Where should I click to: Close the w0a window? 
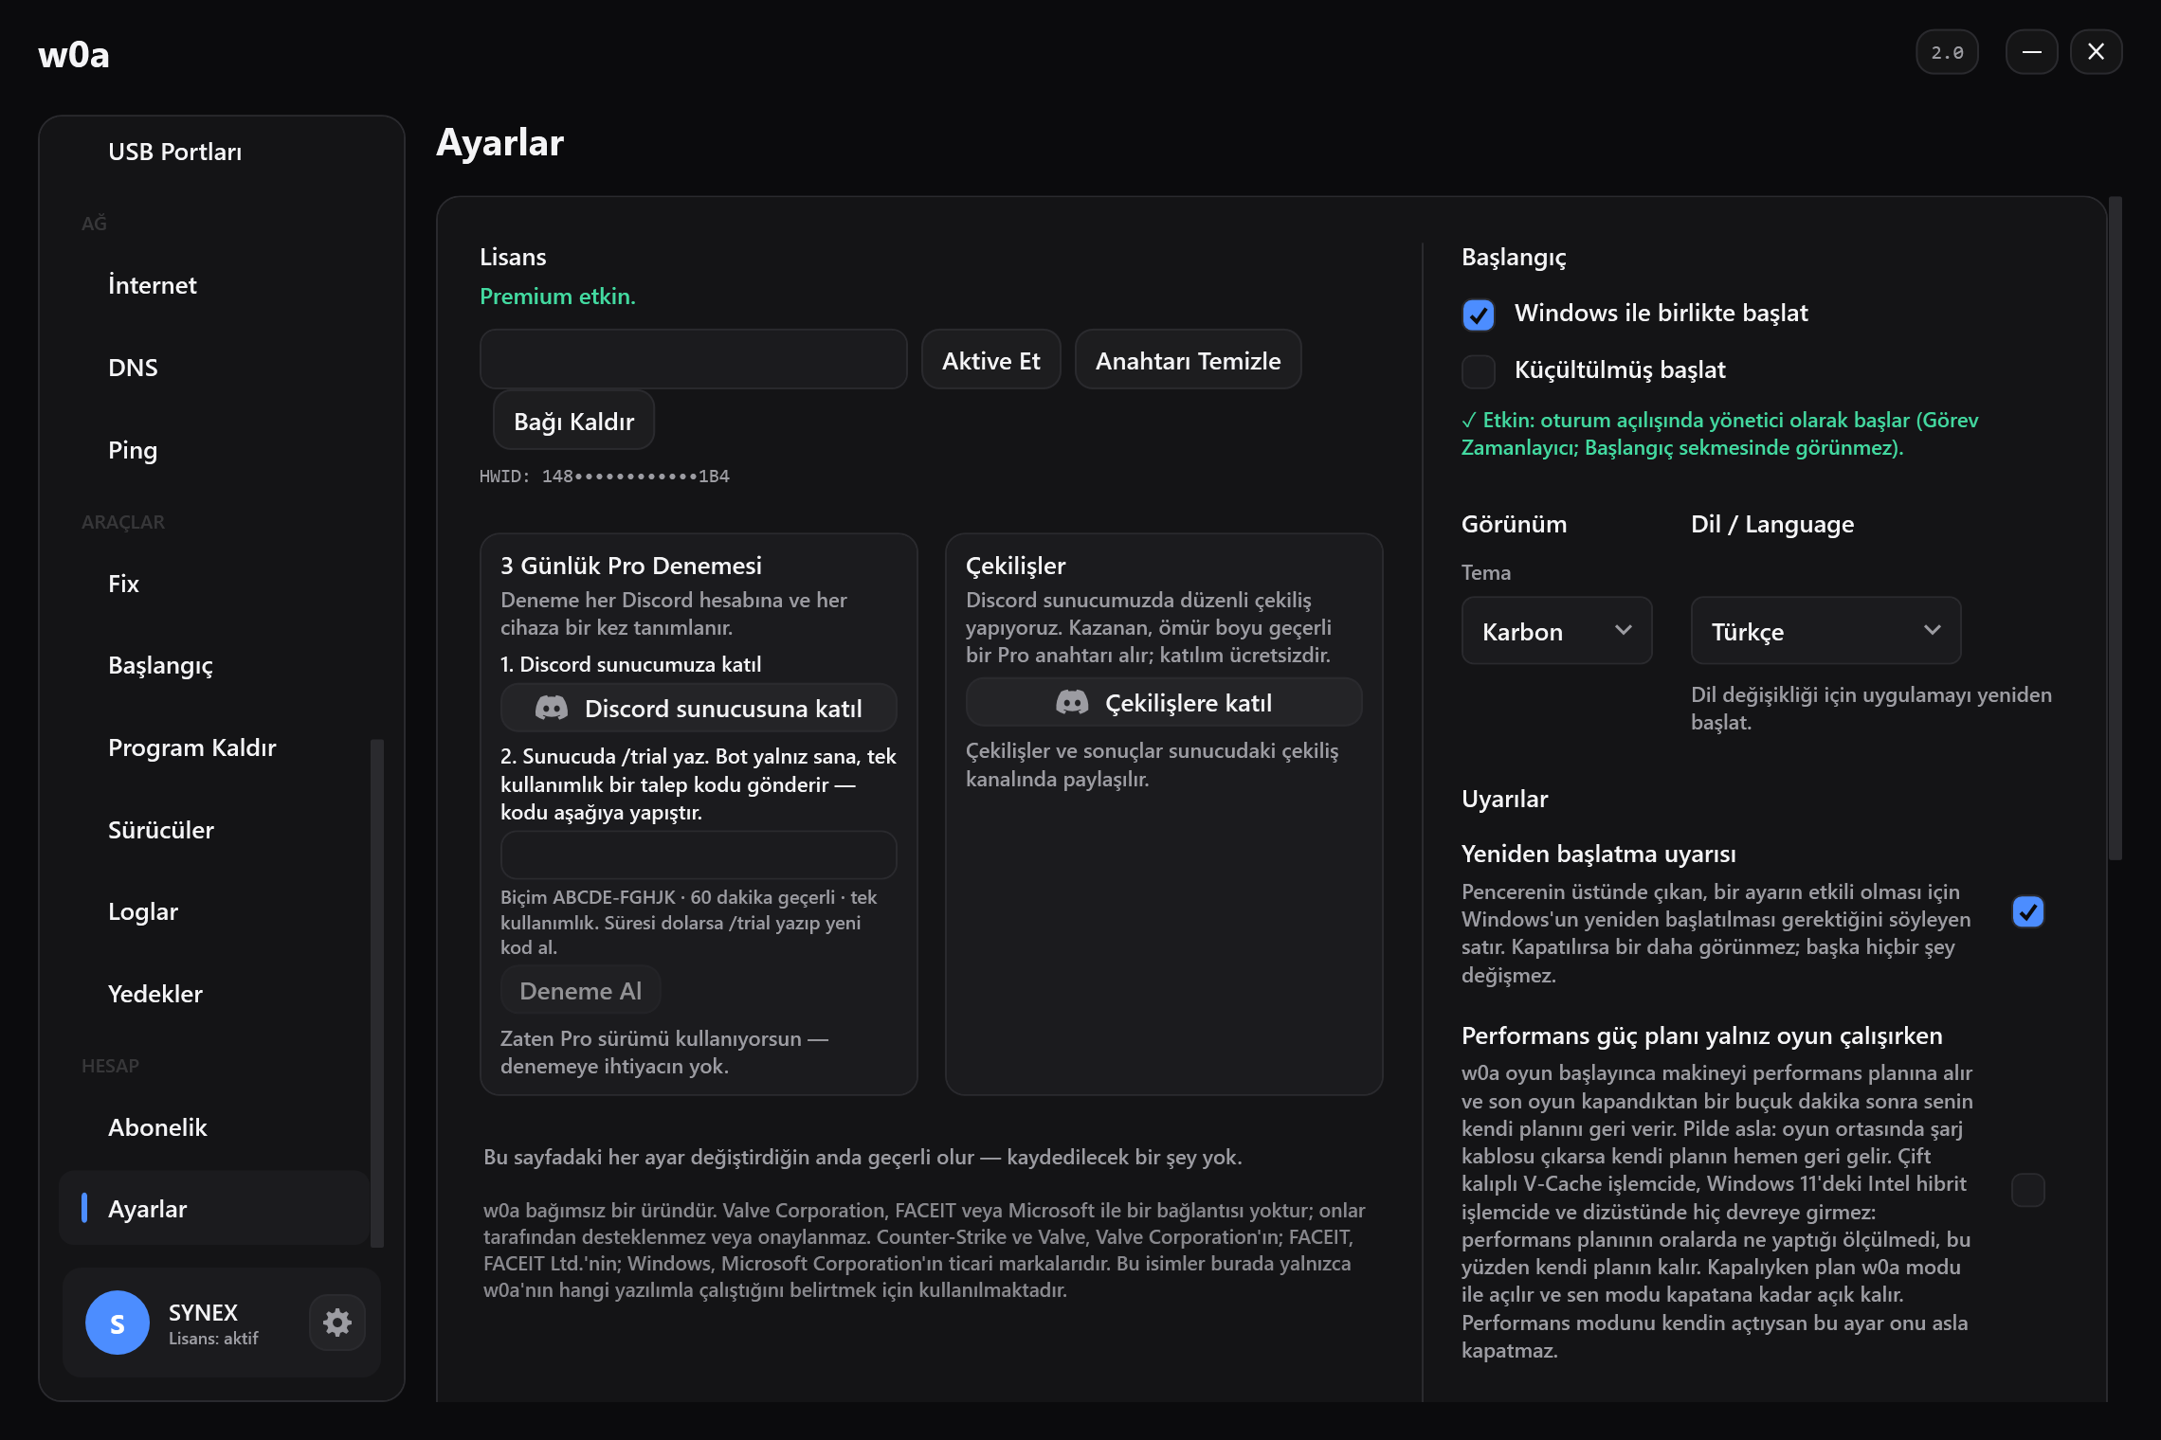click(2096, 52)
